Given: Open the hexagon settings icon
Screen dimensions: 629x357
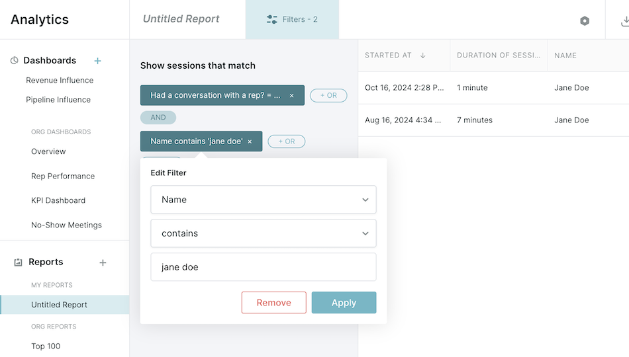Looking at the screenshot, I should [x=585, y=20].
